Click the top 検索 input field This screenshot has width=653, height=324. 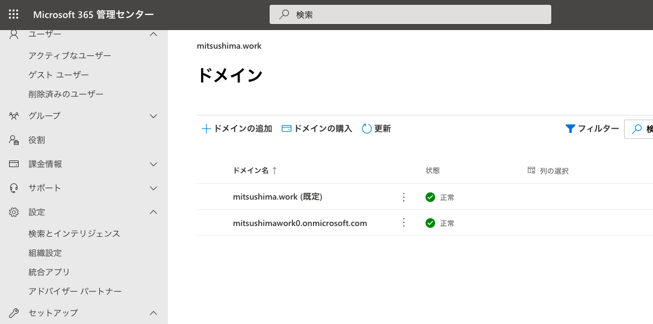coord(410,14)
